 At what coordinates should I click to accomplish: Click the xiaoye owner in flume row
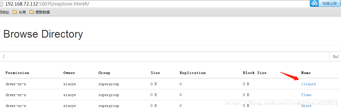70,95
